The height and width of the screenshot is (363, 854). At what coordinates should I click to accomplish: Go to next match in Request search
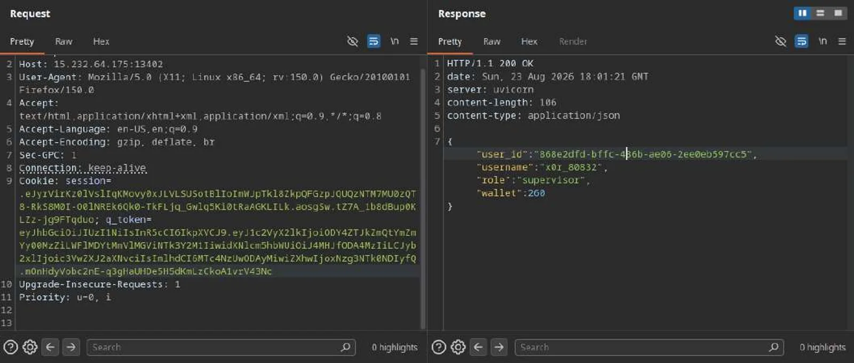tap(70, 348)
